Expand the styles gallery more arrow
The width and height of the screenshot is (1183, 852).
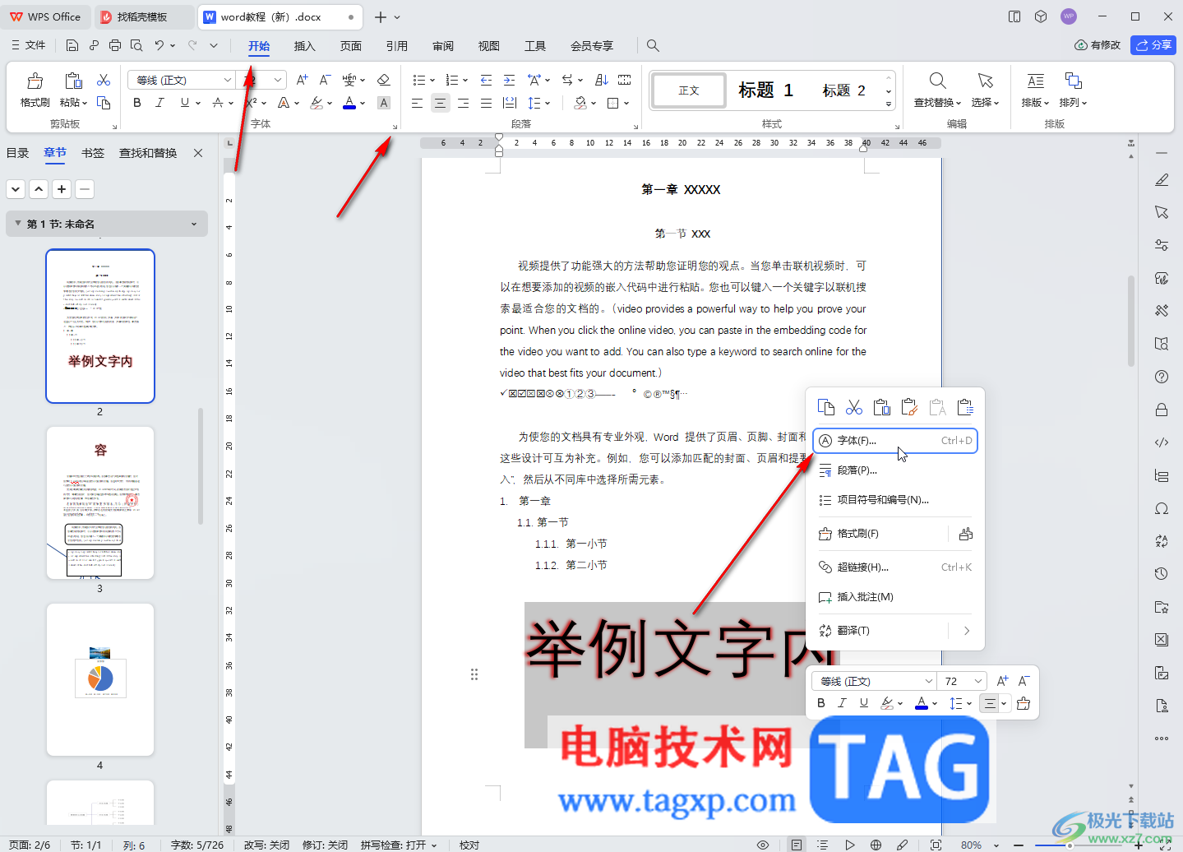point(889,104)
